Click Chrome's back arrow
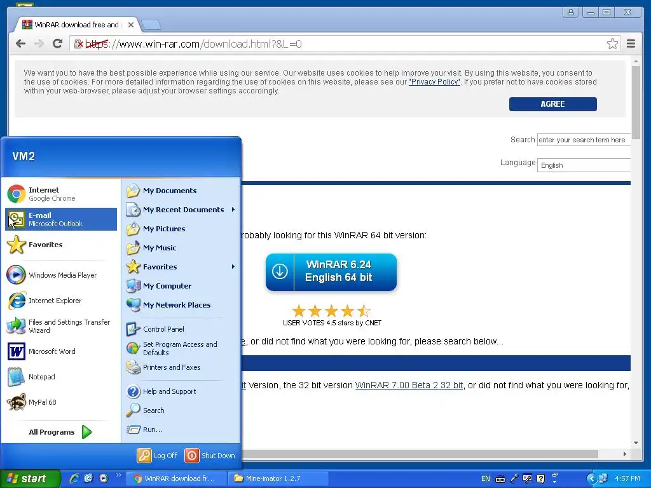This screenshot has height=488, width=651. (x=21, y=44)
